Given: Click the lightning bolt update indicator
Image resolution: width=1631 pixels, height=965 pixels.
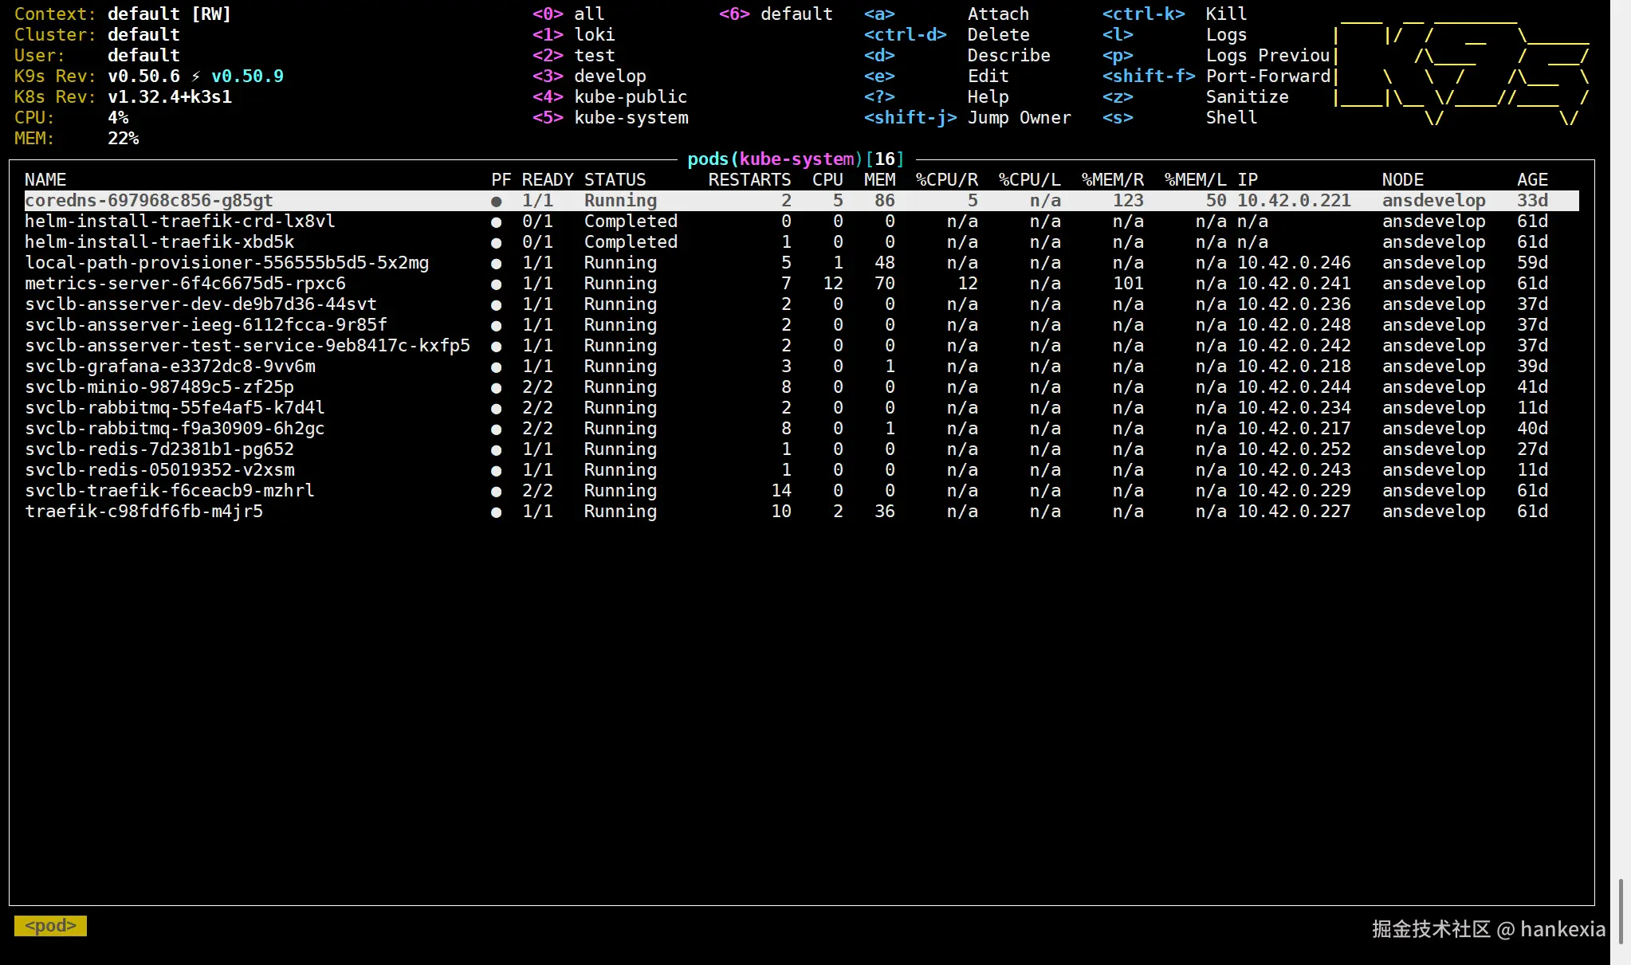Looking at the screenshot, I should 195,76.
